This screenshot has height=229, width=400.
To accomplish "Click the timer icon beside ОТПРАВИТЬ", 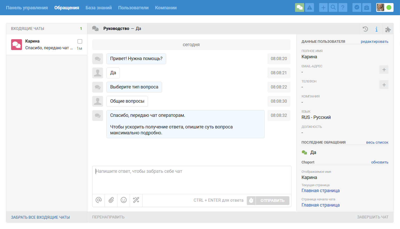I will pyautogui.click(x=251, y=200).
